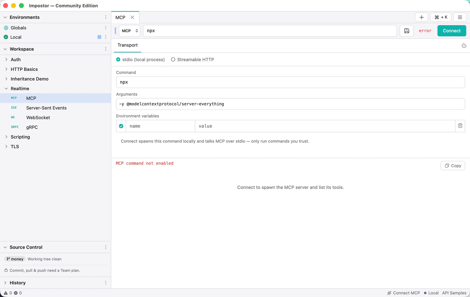This screenshot has height=297, width=470.
Task: Click the git branch icon on the money badge
Action: click(x=8, y=259)
